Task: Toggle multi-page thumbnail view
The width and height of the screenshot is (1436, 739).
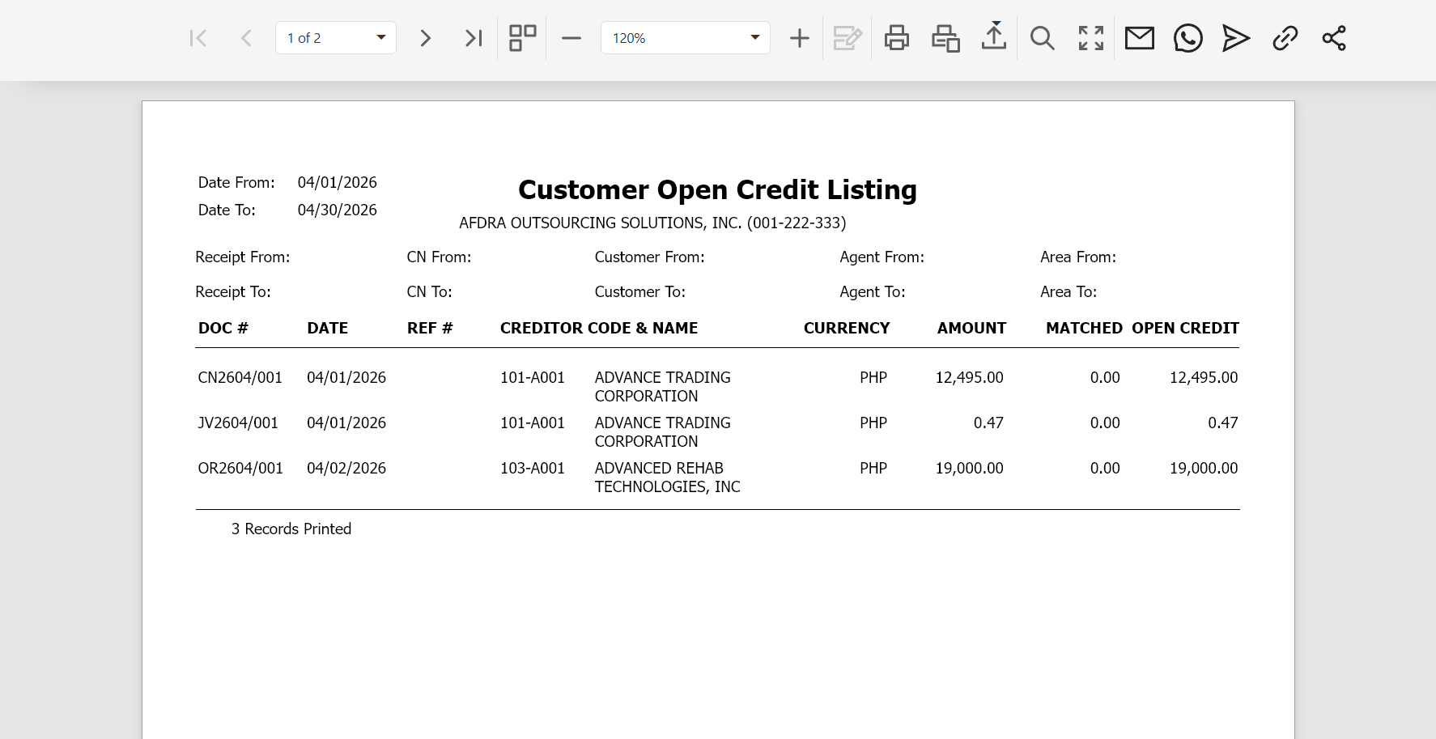Action: [x=522, y=38]
